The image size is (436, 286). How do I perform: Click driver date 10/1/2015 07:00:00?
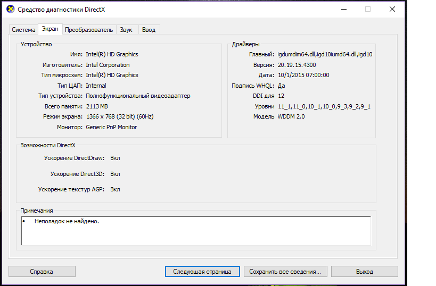[303, 75]
